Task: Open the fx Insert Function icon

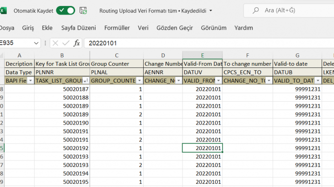Action: coord(76,43)
